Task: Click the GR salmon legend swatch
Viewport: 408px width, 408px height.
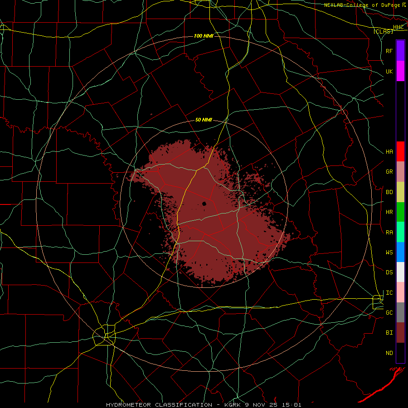Action: pyautogui.click(x=400, y=172)
